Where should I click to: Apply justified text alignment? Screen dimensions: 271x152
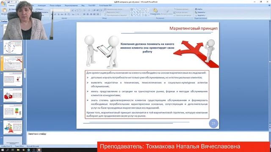(x=94, y=14)
